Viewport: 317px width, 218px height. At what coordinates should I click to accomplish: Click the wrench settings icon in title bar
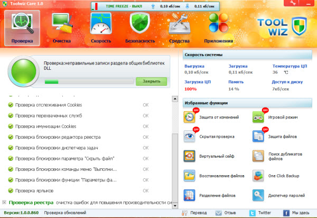(293, 3)
